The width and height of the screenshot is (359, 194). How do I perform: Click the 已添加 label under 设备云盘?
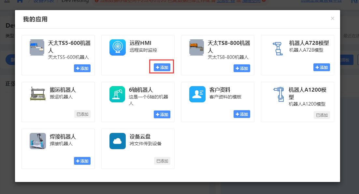coord(162,161)
